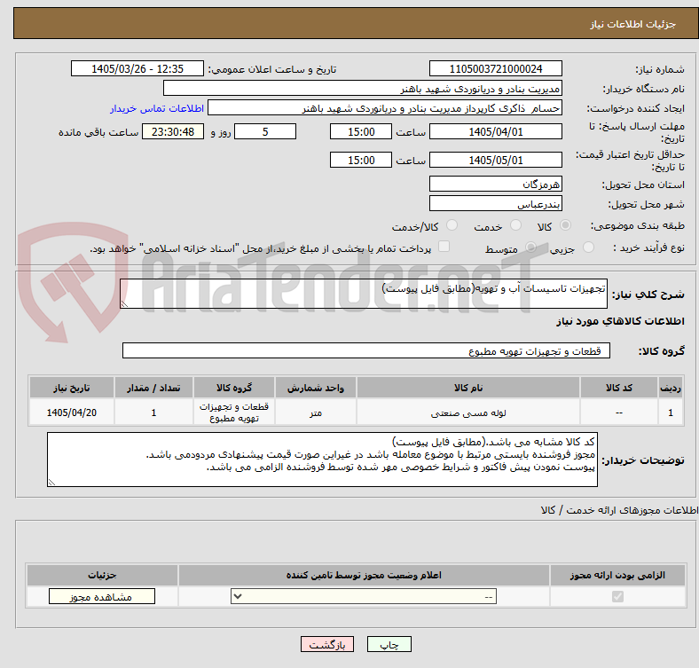Click the جزئیات اطلاعات نیاز page title
This screenshot has height=668, width=699.
[633, 24]
